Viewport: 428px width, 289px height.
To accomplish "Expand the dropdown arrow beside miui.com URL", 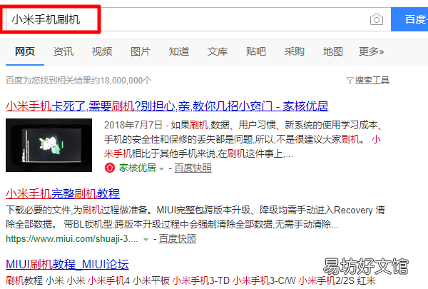I will click(x=146, y=240).
